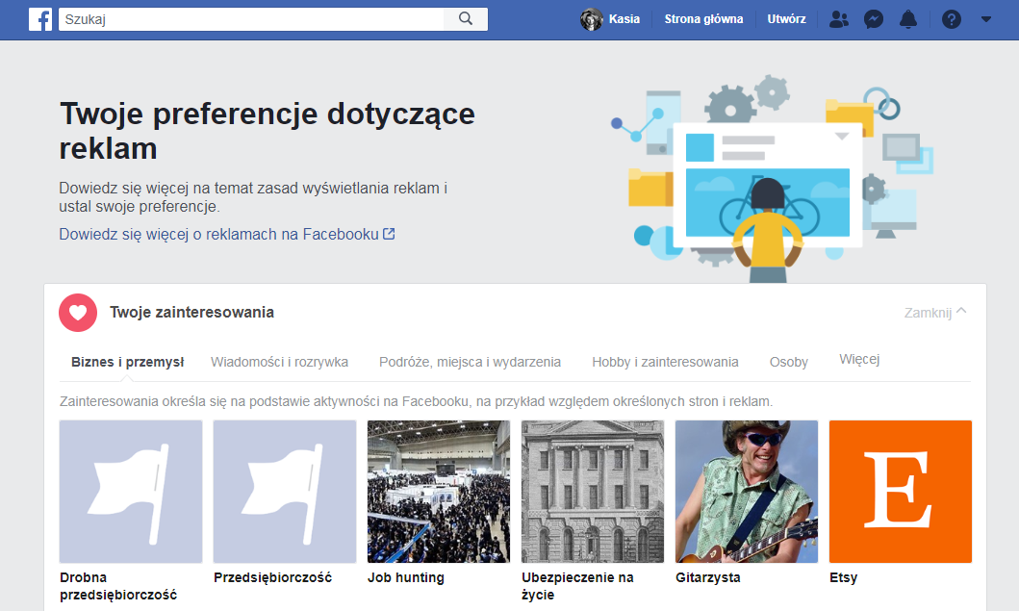Open 'Dowiedz się więcej o reklamach na Facebooku' link
This screenshot has width=1019, height=611.
click(x=227, y=234)
